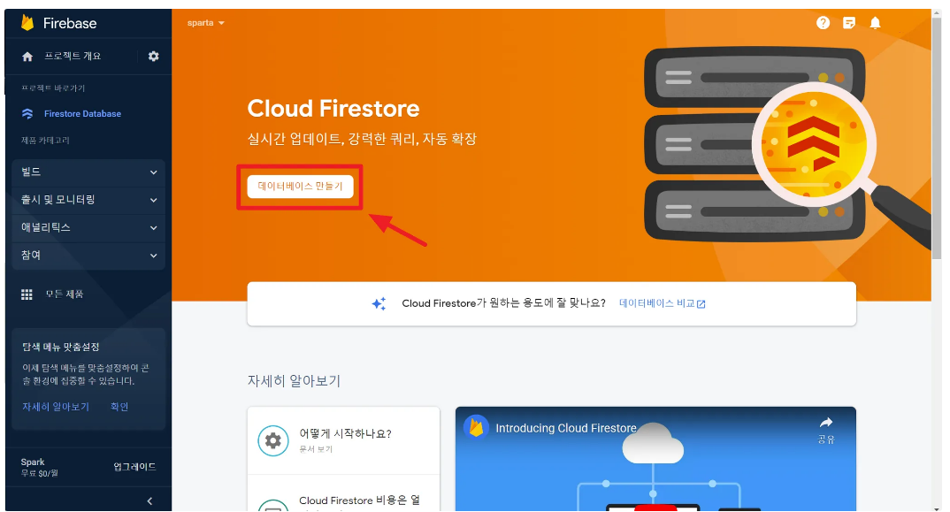Image resolution: width=950 pixels, height=512 pixels.
Task: Click the Firebase logo icon
Action: point(27,23)
